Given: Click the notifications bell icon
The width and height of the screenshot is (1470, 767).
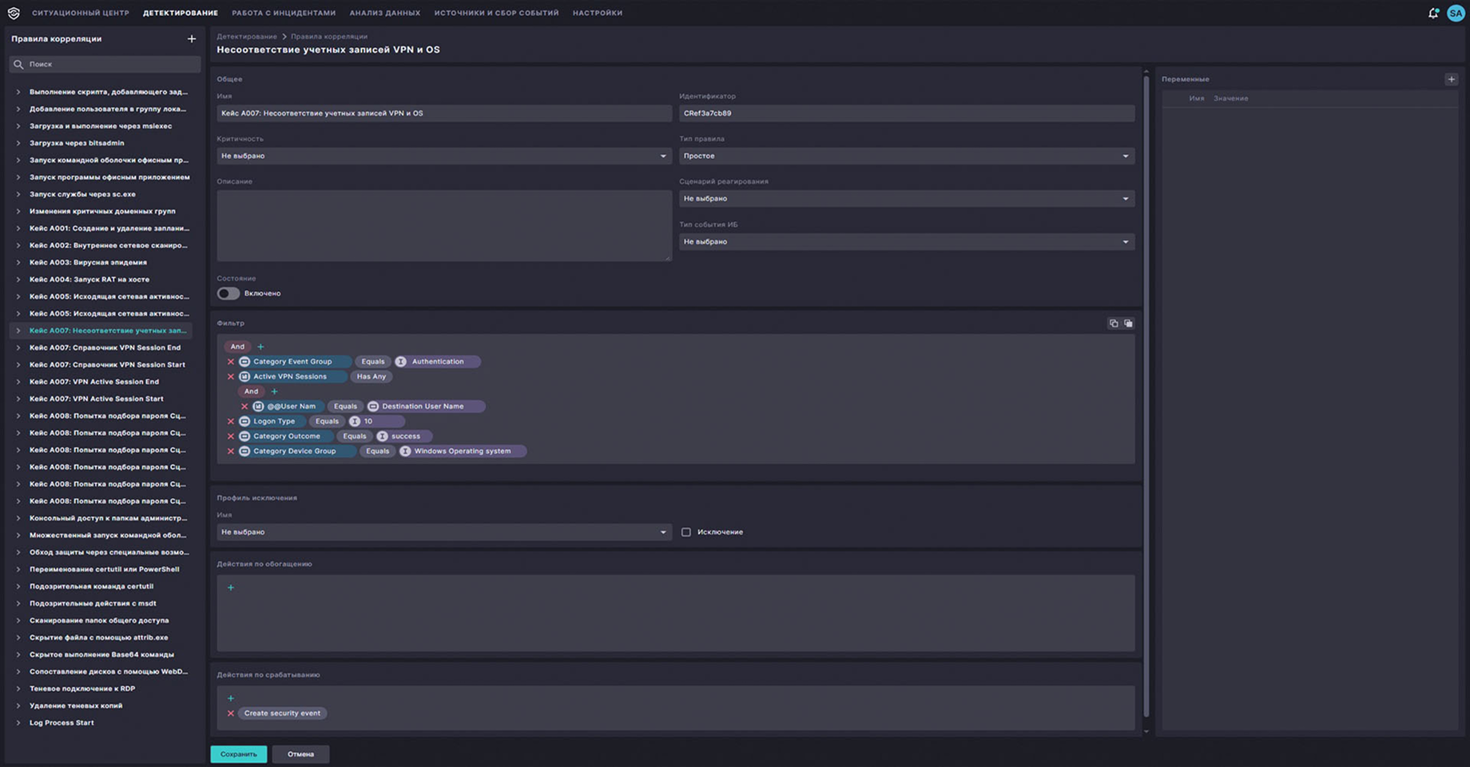Looking at the screenshot, I should (1432, 13).
